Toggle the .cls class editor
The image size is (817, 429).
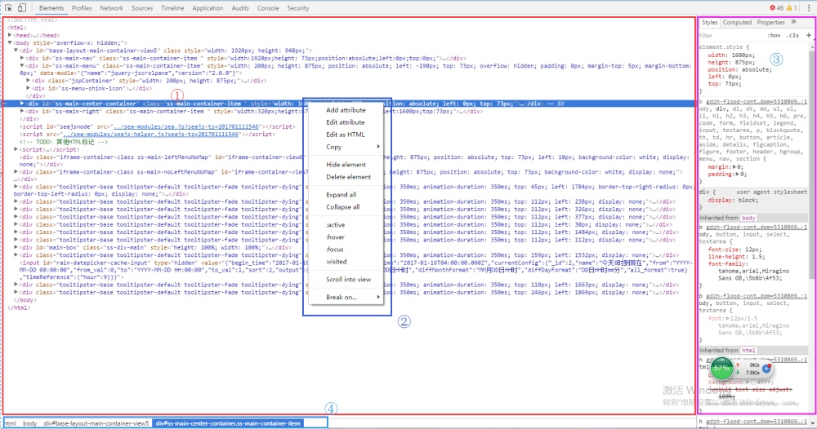click(792, 35)
